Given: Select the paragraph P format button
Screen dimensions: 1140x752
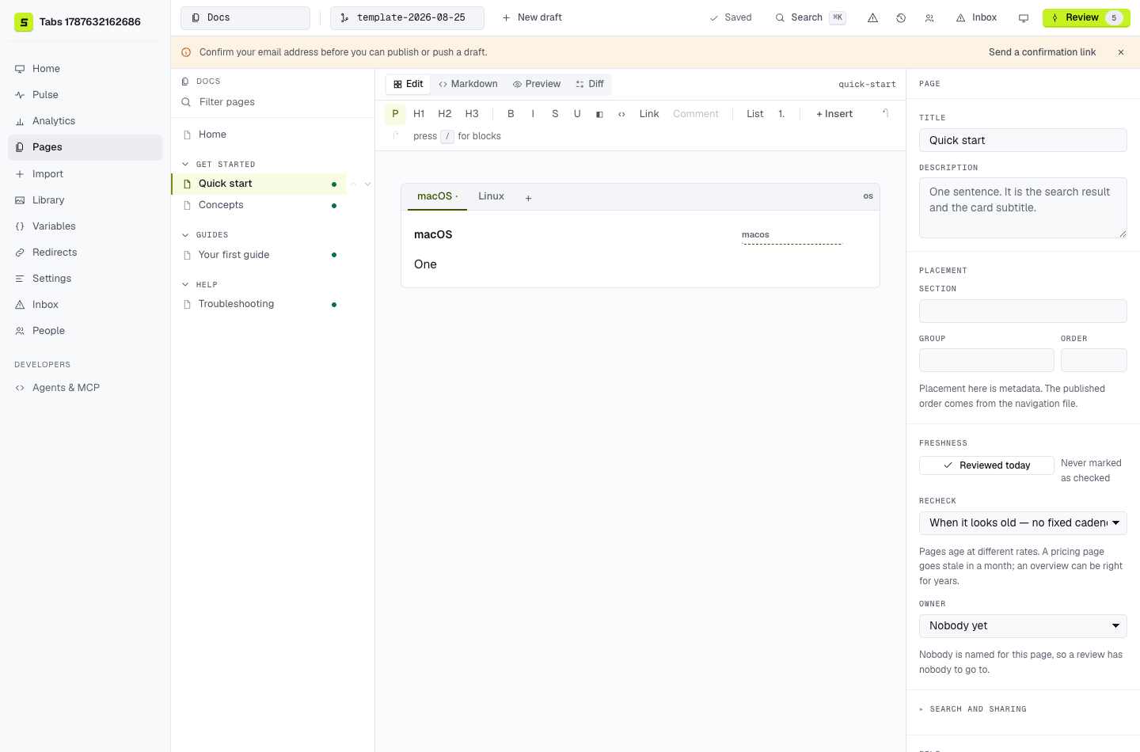Looking at the screenshot, I should click(x=395, y=114).
